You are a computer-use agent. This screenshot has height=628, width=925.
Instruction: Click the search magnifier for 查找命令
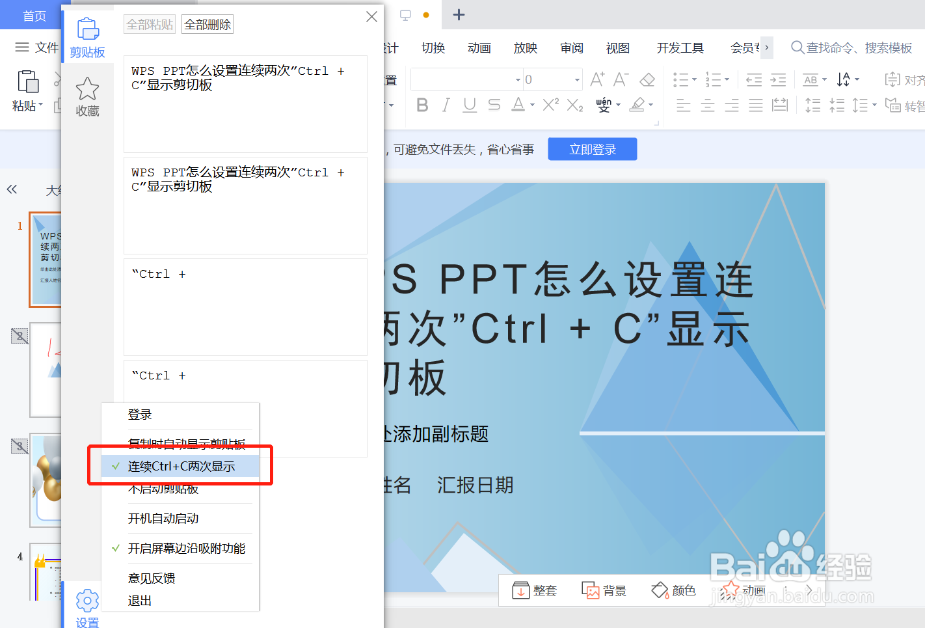tap(797, 48)
